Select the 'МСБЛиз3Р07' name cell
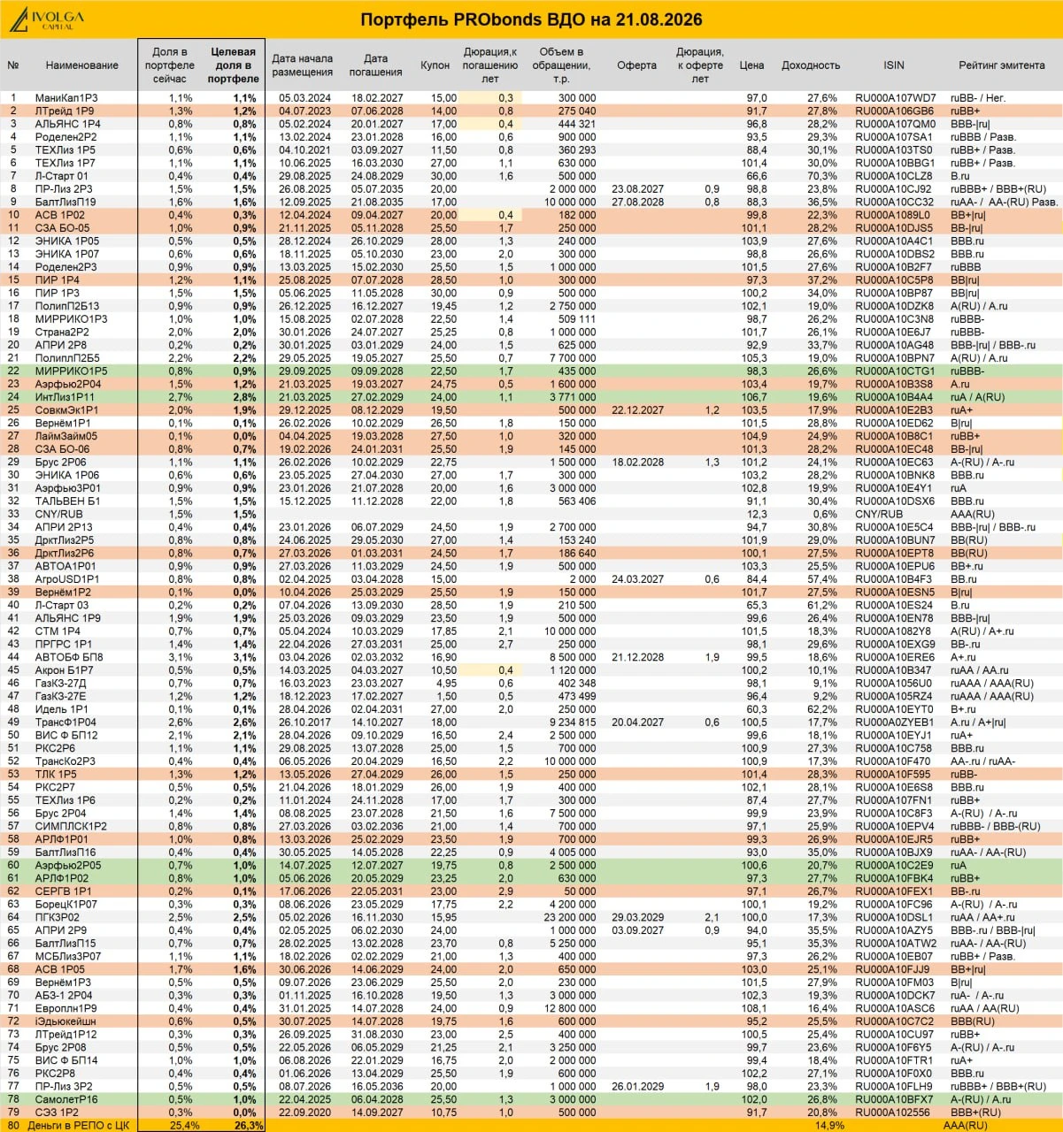The image size is (1063, 1132). [x=68, y=956]
